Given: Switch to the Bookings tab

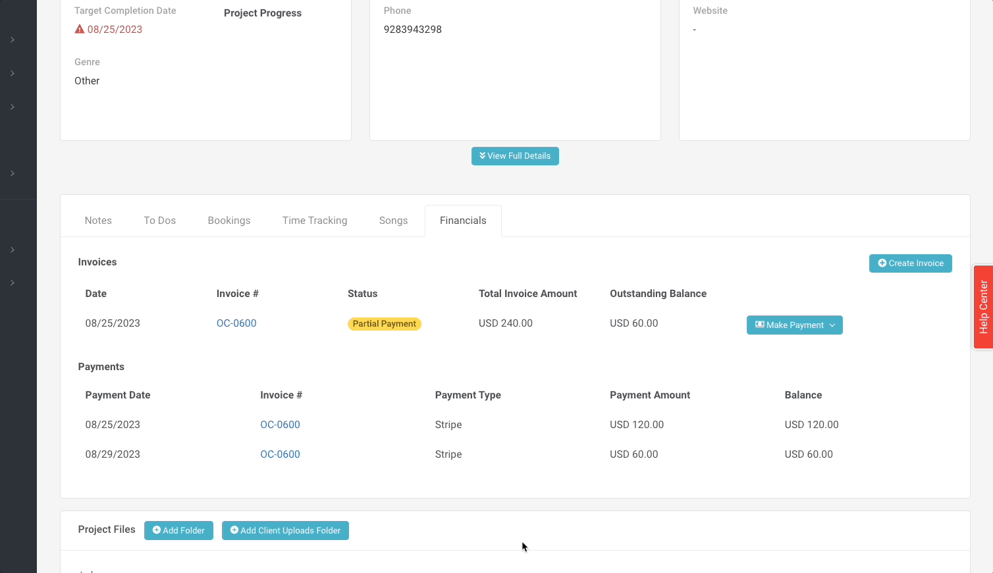Looking at the screenshot, I should 229,220.
